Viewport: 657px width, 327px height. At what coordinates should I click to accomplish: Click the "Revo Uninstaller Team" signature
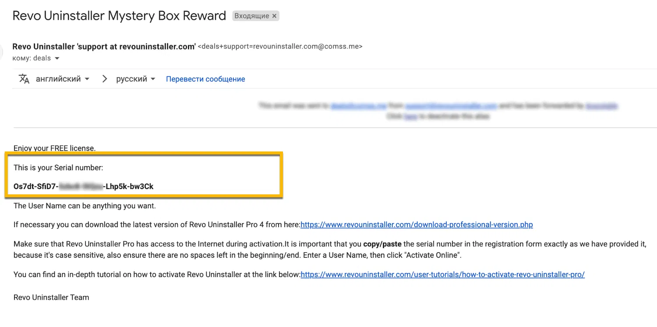pos(51,298)
